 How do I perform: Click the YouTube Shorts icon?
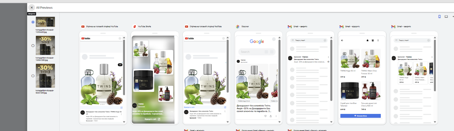[x=135, y=27]
